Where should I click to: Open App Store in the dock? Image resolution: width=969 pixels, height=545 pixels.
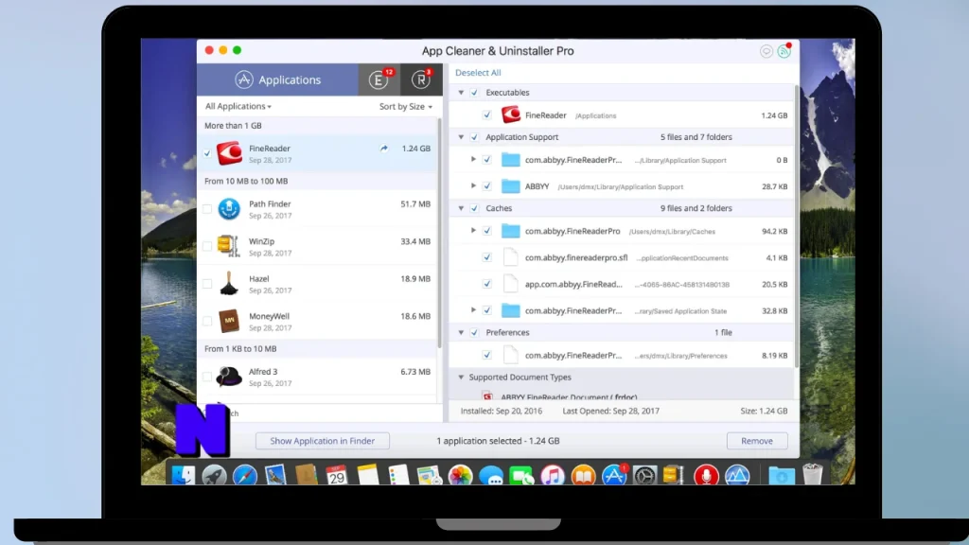click(614, 476)
